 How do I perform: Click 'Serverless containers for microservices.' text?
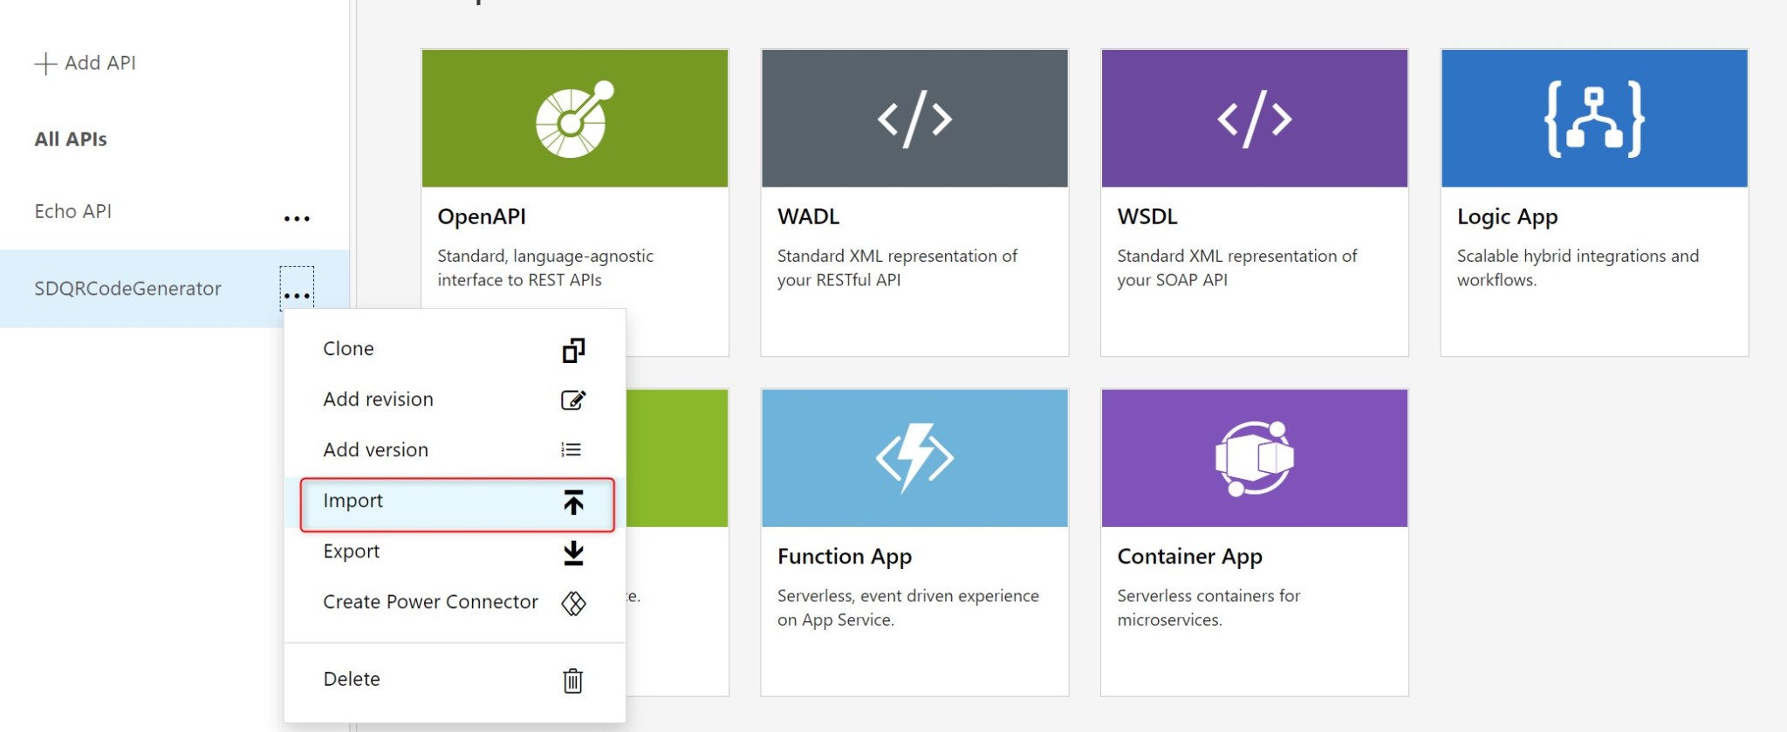(1208, 607)
